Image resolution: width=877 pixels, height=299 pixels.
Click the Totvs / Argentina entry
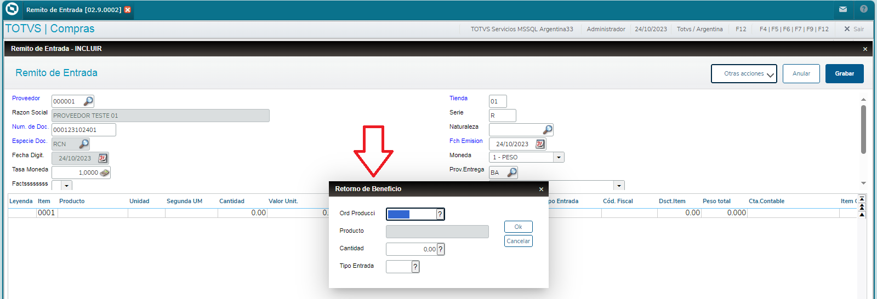coord(699,29)
